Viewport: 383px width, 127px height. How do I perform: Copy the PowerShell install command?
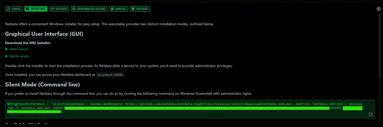coord(370,114)
